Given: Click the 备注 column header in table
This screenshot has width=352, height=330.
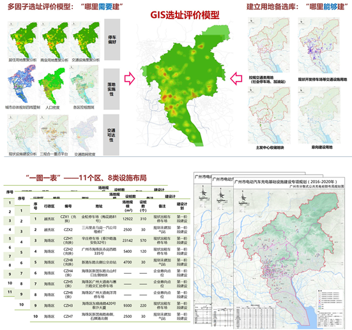Looking at the screenshot, I should point(162,206).
